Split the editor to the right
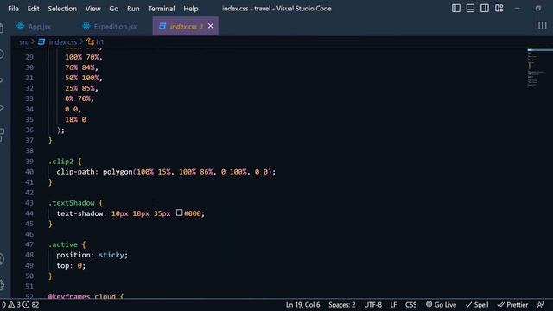 pos(543,25)
